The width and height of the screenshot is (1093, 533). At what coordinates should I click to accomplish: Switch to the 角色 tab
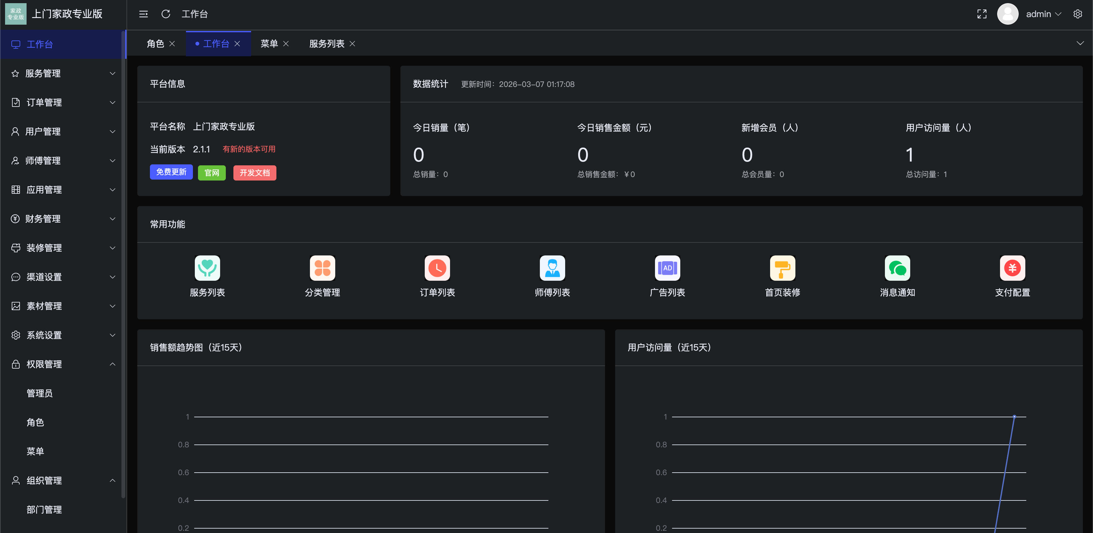click(x=155, y=44)
